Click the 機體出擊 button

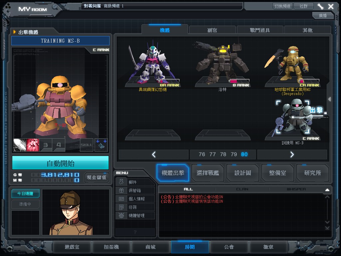coord(173,173)
